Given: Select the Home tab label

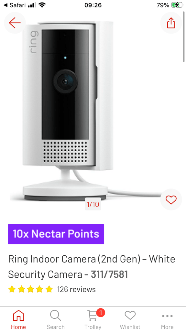Looking at the screenshot, I should (x=18, y=327).
